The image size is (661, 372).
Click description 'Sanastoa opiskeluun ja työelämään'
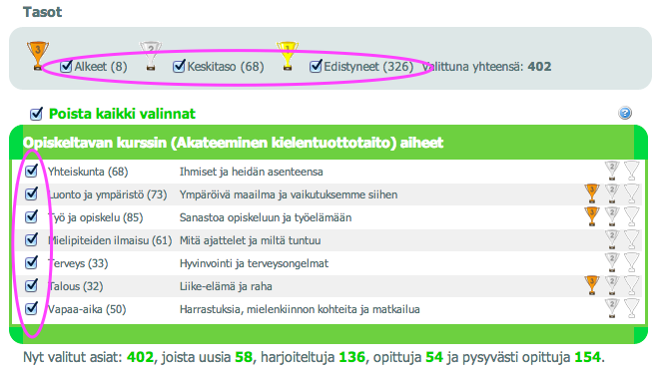point(266,217)
